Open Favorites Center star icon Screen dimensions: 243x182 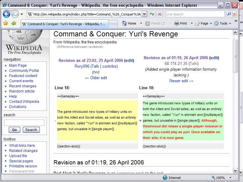[5, 23]
